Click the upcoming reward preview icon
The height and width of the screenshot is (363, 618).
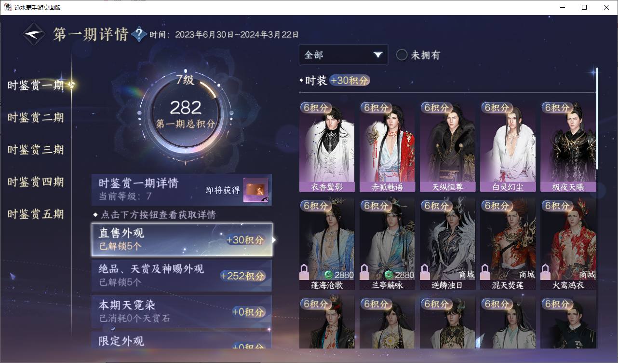pyautogui.click(x=255, y=190)
